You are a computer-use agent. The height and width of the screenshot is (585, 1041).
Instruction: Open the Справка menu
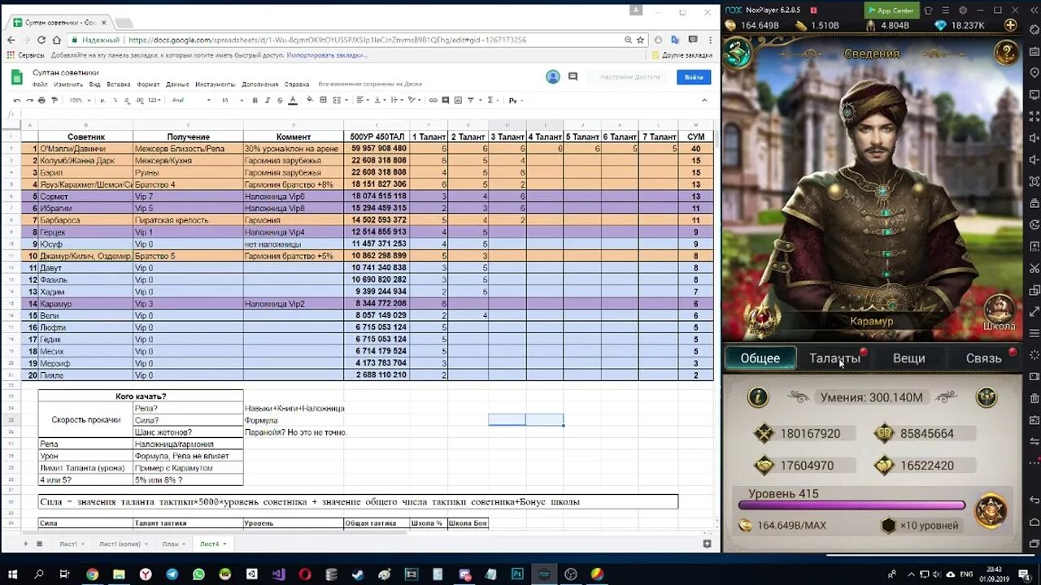click(x=297, y=84)
